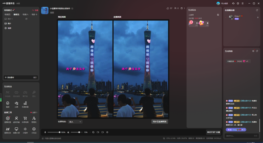The height and width of the screenshot is (143, 263).
Task: Click the 00:57:07 关播 end live button
Action: (x=213, y=132)
